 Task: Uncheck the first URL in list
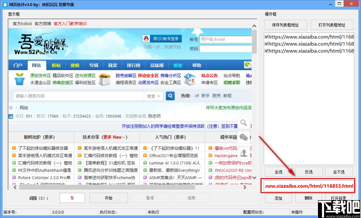[x=266, y=37]
